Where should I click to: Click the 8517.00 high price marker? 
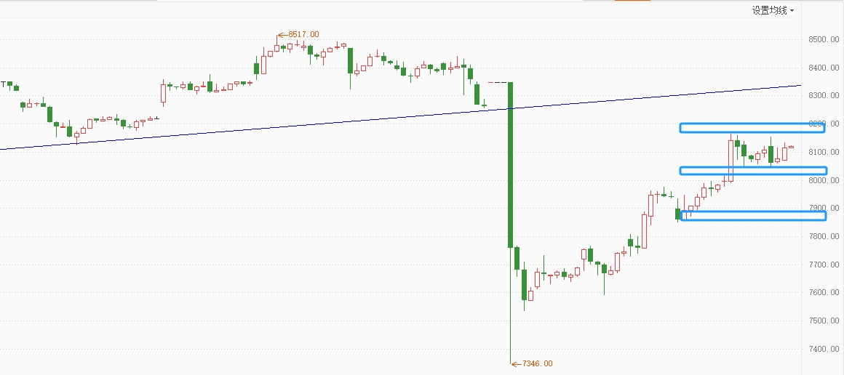[x=299, y=34]
